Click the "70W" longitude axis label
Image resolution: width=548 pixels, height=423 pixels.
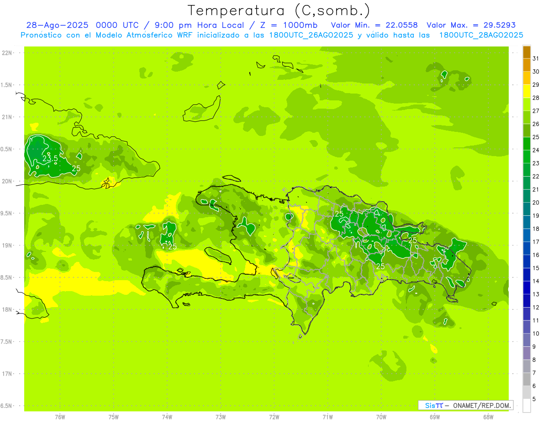(381, 417)
